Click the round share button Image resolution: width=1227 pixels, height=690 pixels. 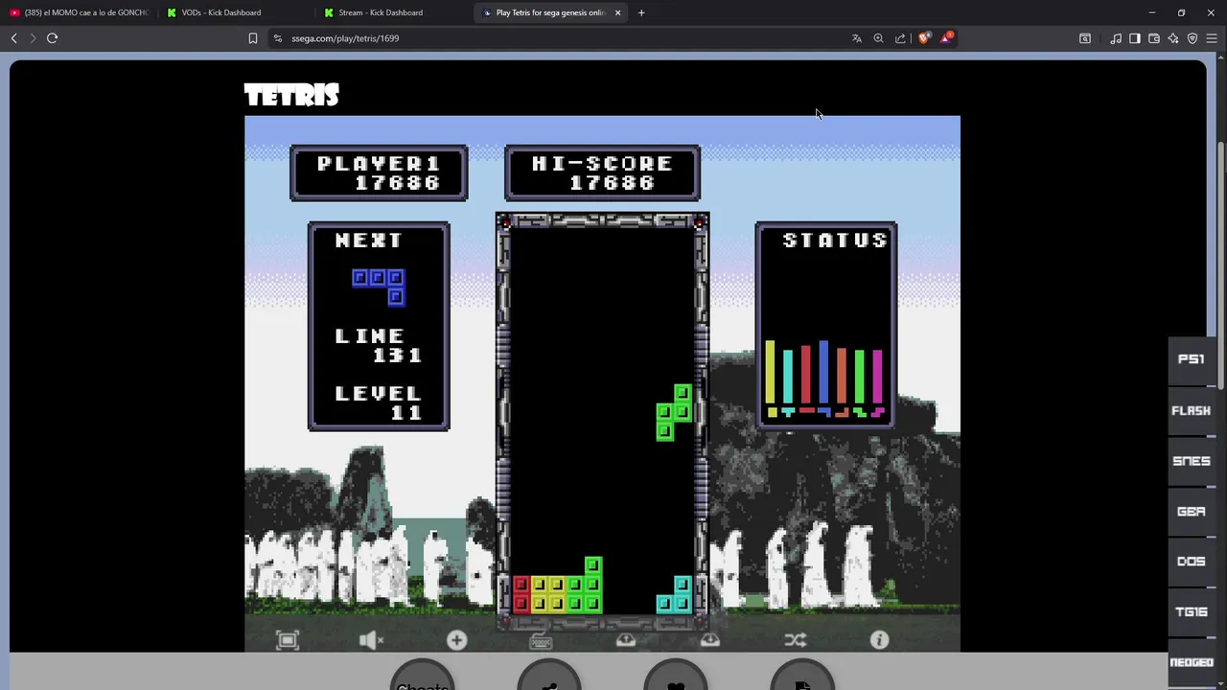pyautogui.click(x=549, y=676)
